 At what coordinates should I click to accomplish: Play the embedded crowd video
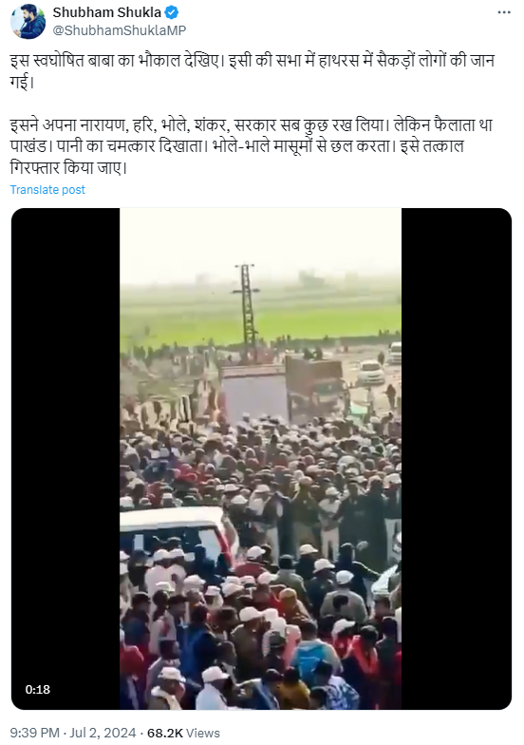[x=261, y=458]
